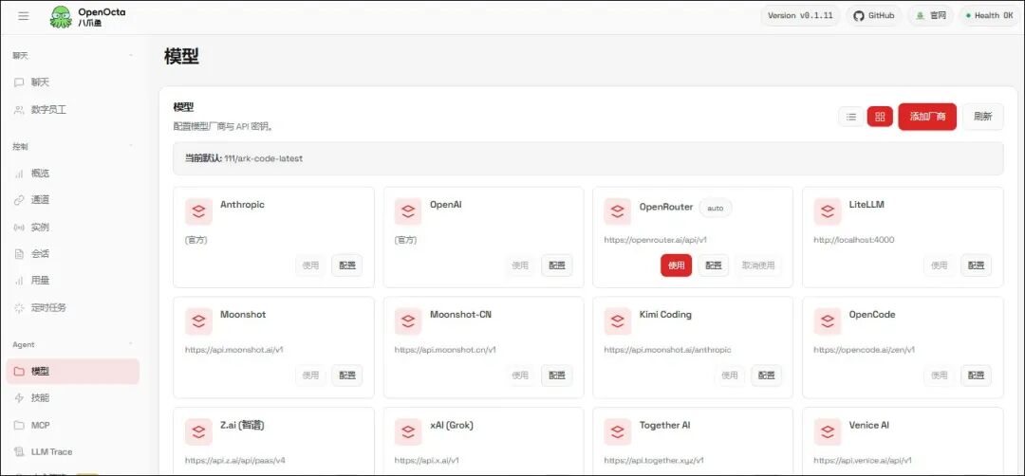Click 配置 on the LiteLLM card

click(x=976, y=265)
